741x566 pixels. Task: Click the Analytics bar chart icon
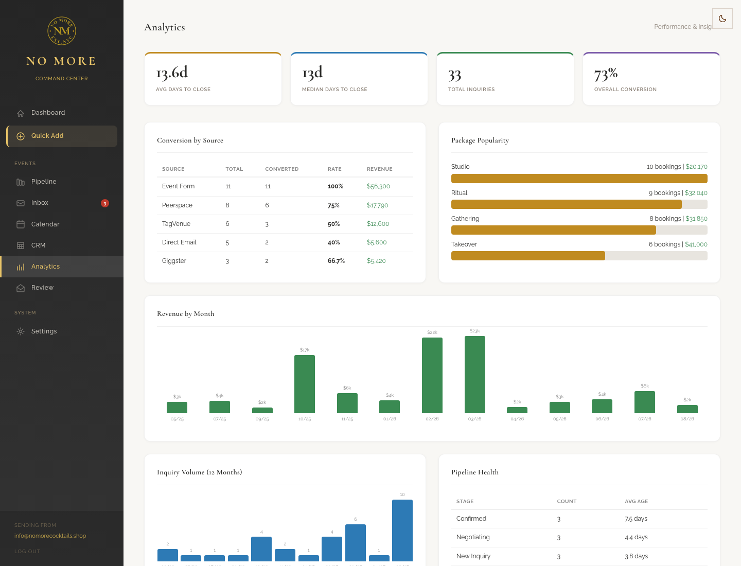click(x=21, y=267)
